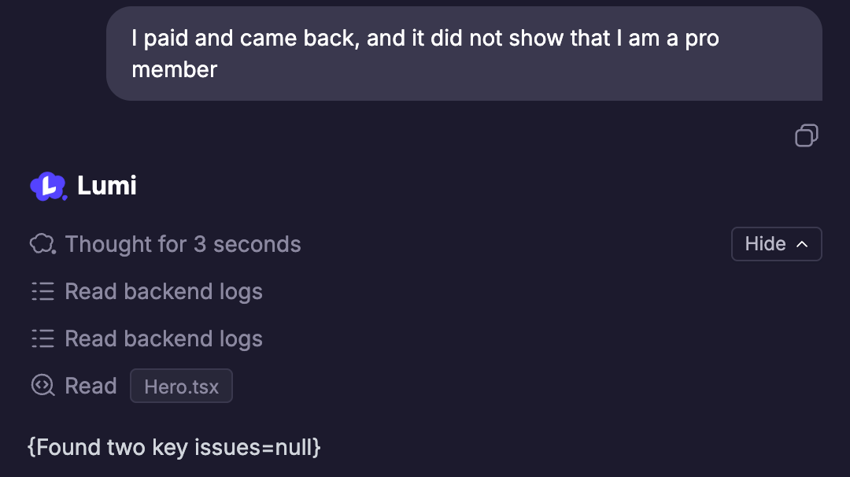Click the code file icon next to Read
Image resolution: width=850 pixels, height=477 pixels.
pyautogui.click(x=42, y=386)
